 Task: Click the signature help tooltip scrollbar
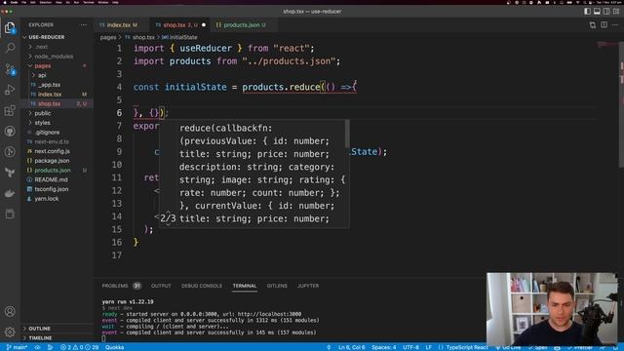tap(347, 134)
